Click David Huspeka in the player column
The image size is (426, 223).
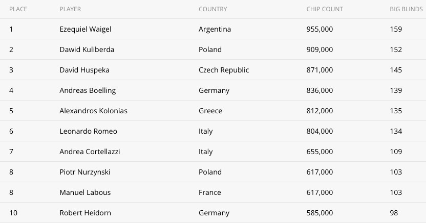84,70
